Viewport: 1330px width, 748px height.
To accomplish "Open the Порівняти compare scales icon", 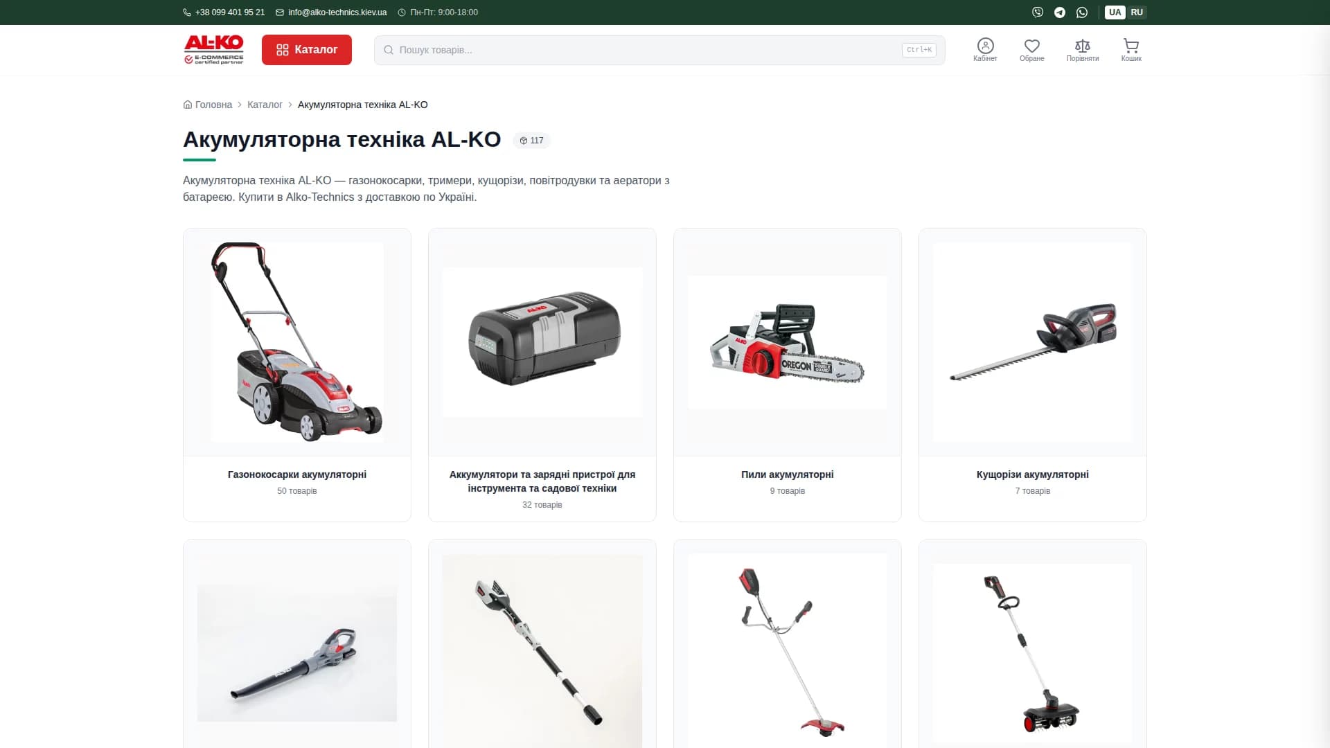I will [x=1082, y=50].
